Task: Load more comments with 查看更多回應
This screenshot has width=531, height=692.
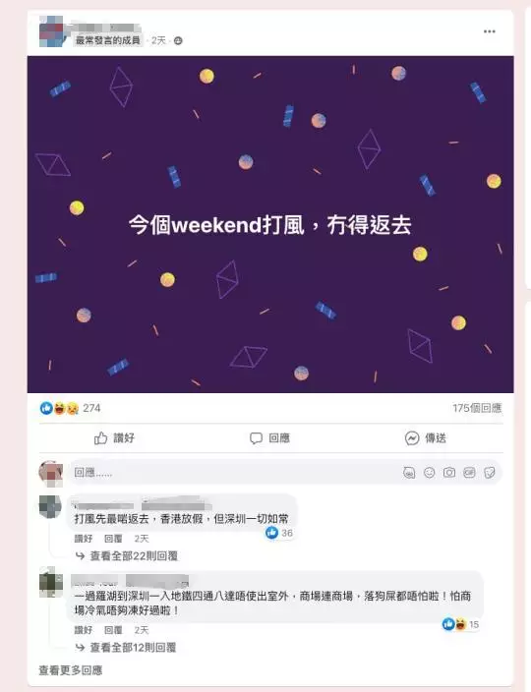Action: [x=71, y=670]
